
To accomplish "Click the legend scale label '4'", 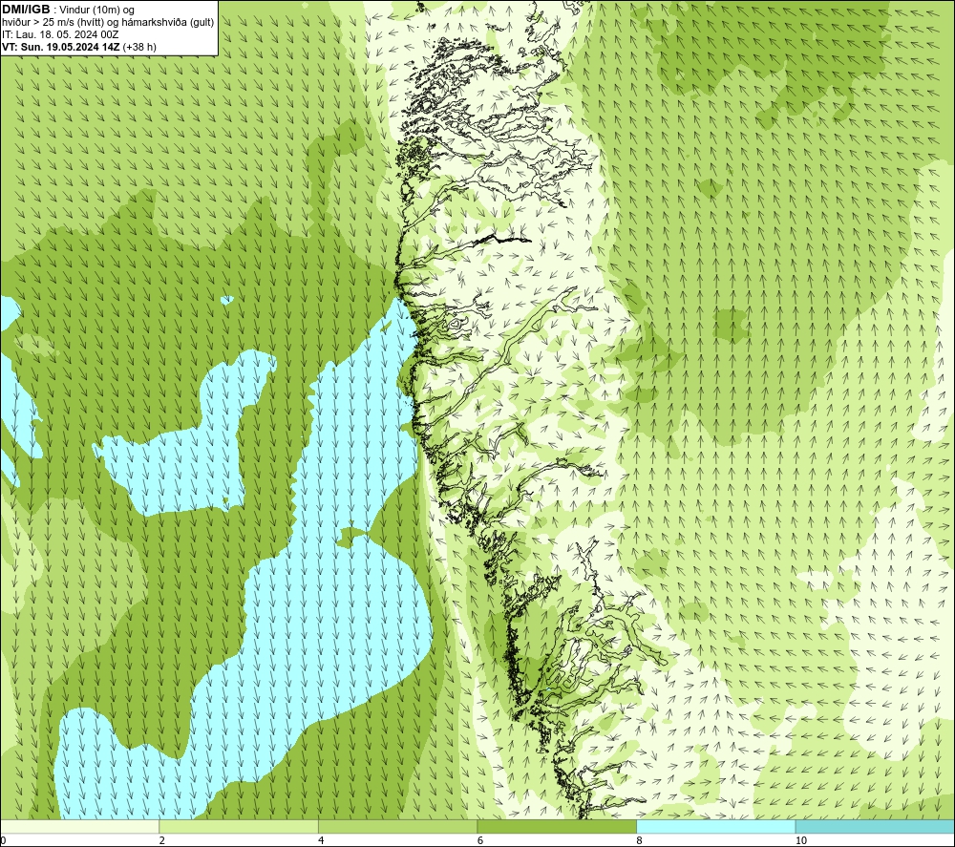I will click(321, 840).
